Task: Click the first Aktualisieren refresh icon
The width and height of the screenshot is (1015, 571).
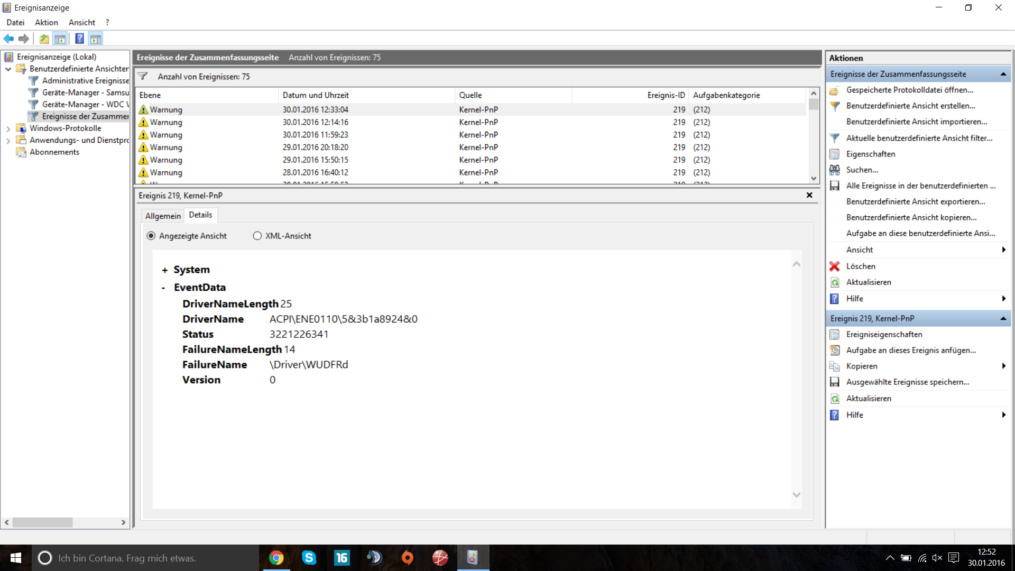Action: 834,282
